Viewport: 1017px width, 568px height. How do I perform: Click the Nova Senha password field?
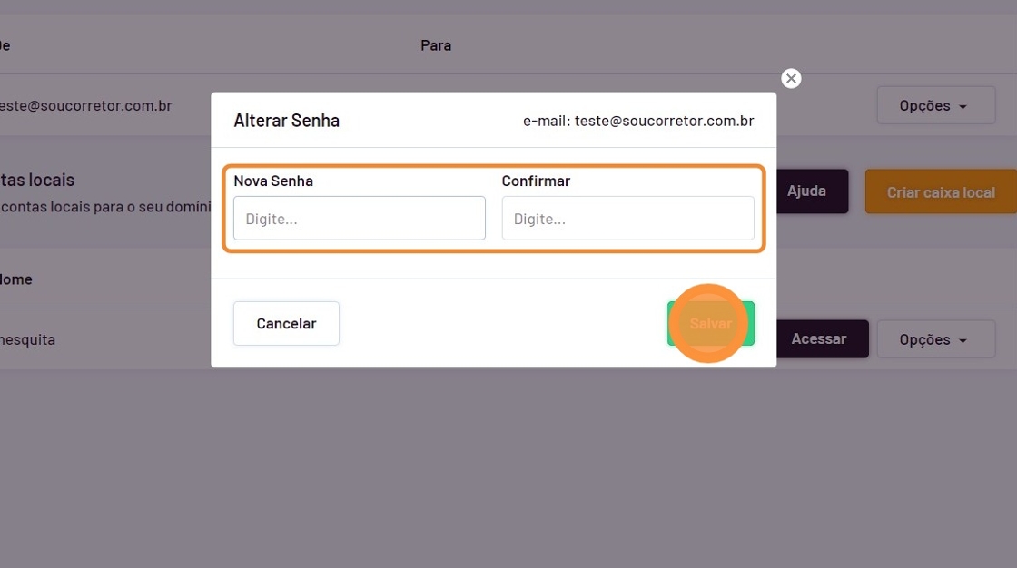(359, 219)
